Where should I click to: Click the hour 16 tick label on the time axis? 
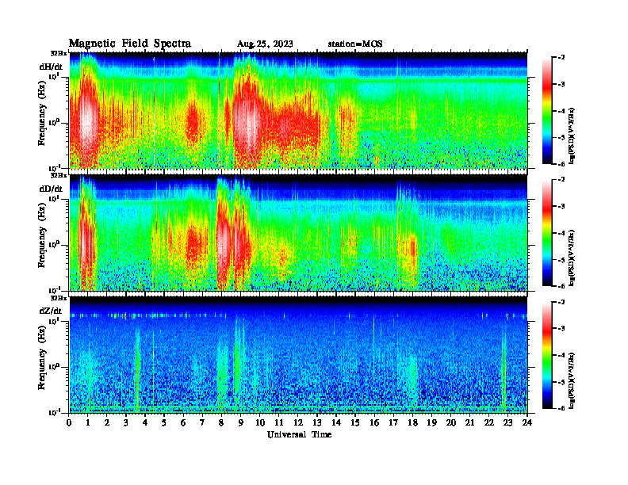(374, 422)
